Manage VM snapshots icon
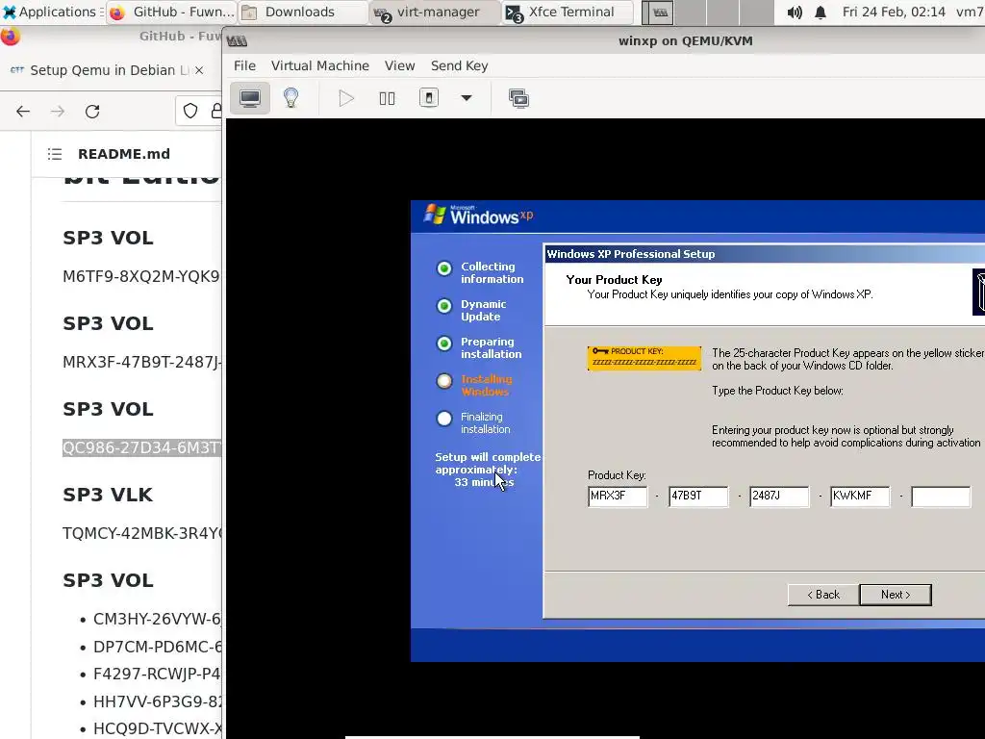This screenshot has height=739, width=985. pyautogui.click(x=518, y=98)
